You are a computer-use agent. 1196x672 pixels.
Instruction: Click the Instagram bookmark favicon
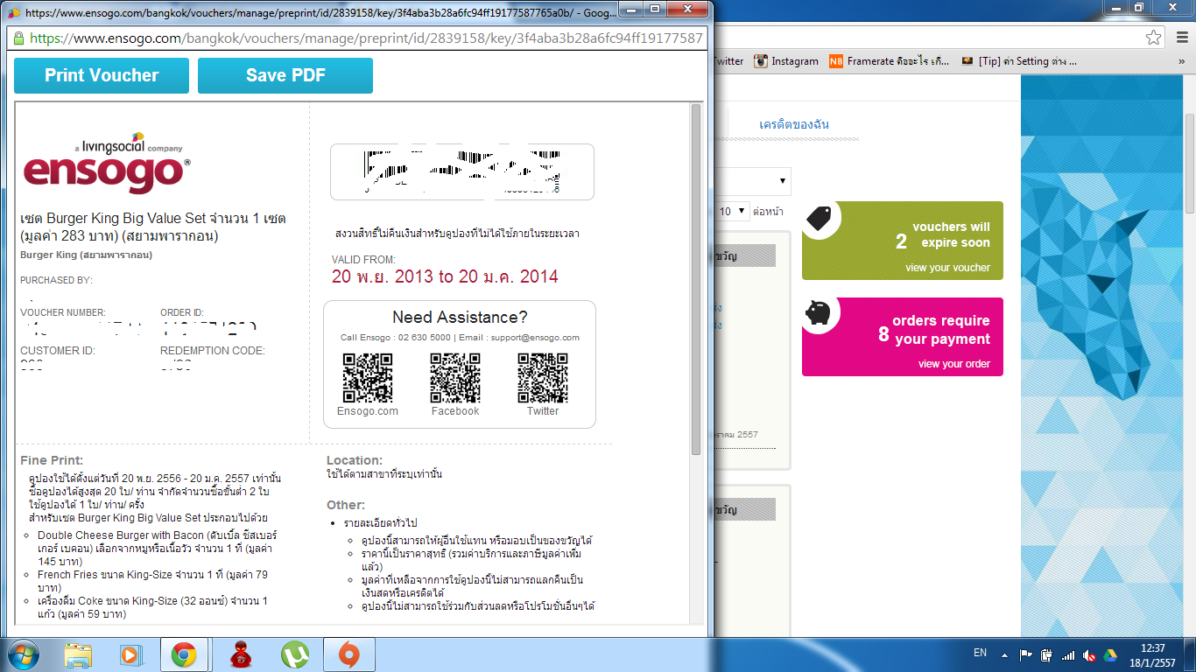tap(761, 61)
